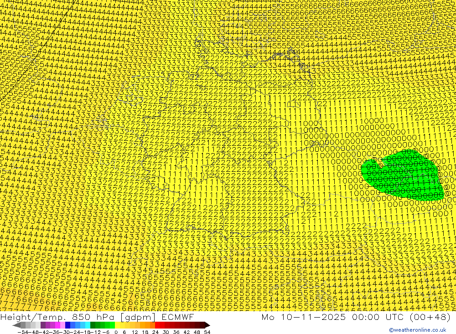Click the cyan swatch above -18 in the legend
The width and height of the screenshot is (456, 334).
[x=88, y=325]
